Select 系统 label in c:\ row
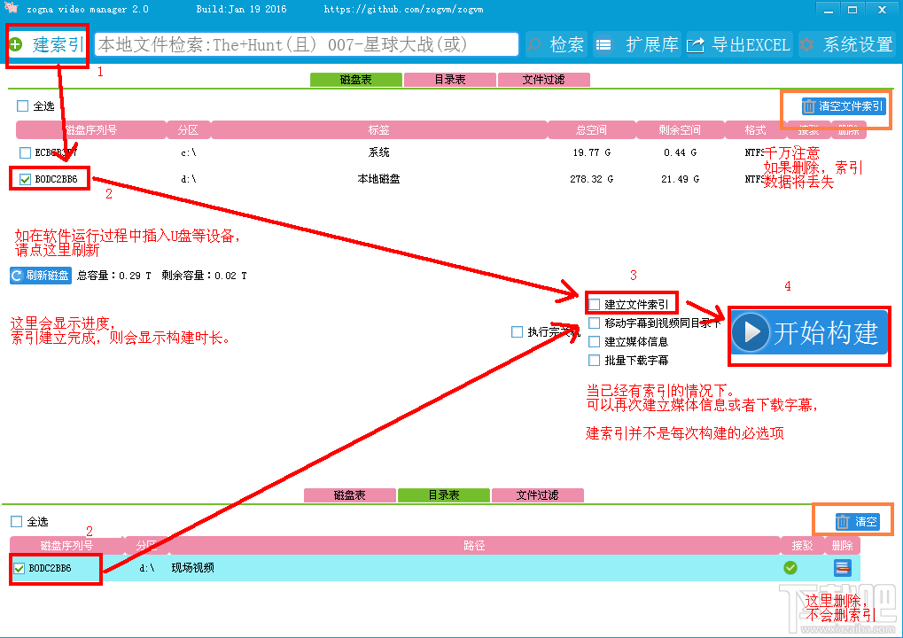Screen dimensions: 903x638 pos(379,152)
